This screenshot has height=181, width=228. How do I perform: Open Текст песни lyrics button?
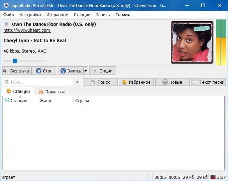click(x=208, y=82)
